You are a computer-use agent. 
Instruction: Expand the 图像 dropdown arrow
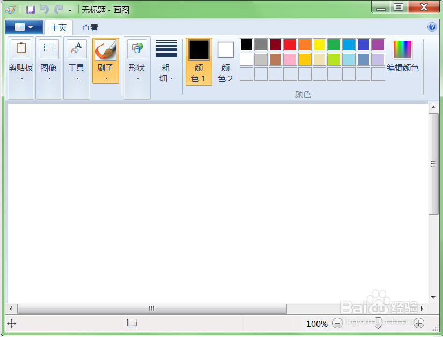pyautogui.click(x=49, y=78)
